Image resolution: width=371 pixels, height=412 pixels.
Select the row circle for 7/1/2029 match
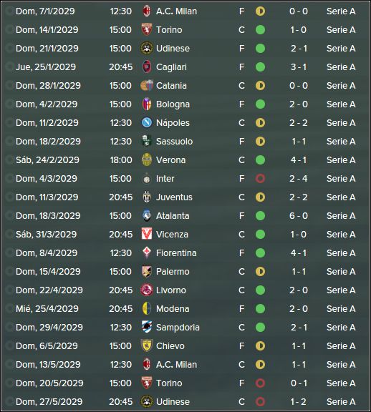[9, 11]
